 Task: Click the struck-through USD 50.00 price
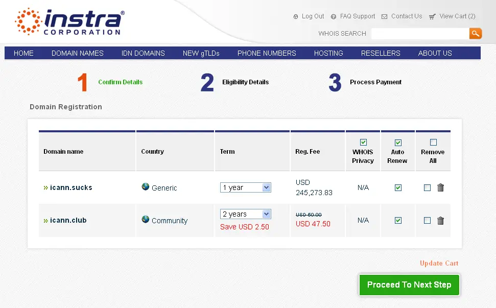(x=309, y=215)
